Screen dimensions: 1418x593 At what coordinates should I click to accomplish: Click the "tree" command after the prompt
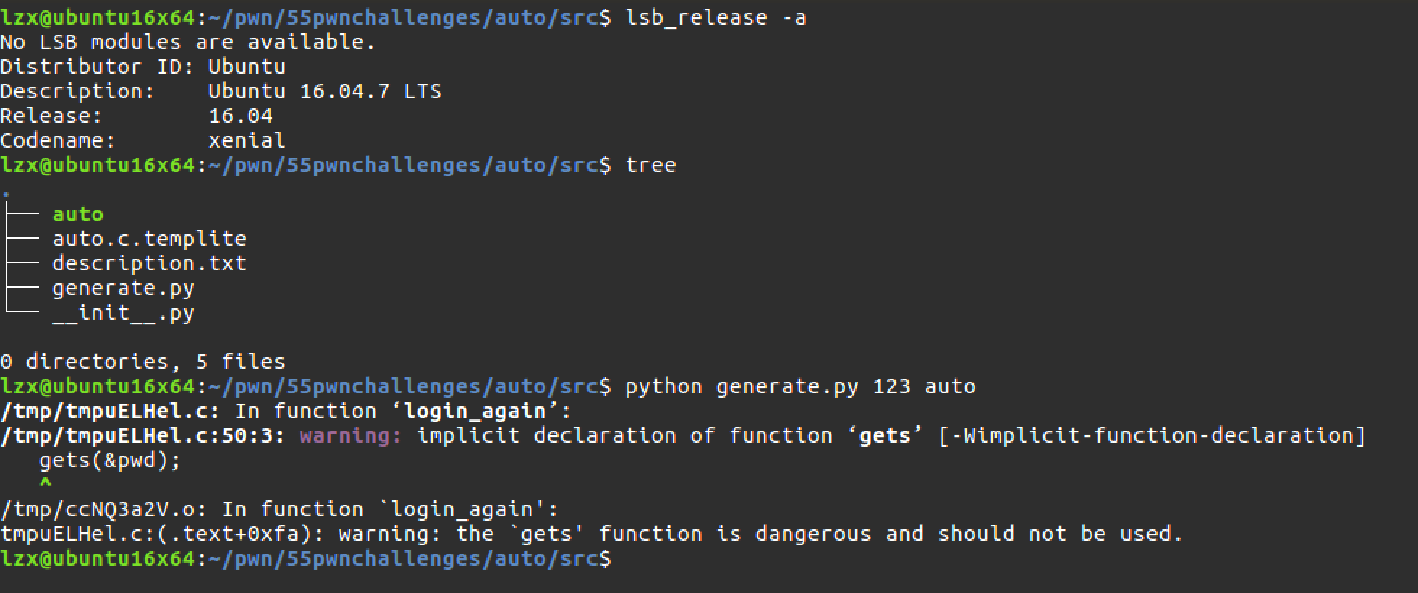(650, 165)
